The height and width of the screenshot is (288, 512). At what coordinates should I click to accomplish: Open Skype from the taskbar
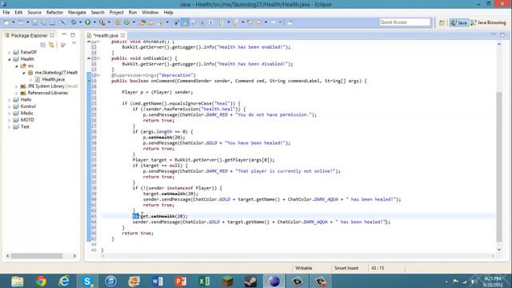[x=87, y=281]
